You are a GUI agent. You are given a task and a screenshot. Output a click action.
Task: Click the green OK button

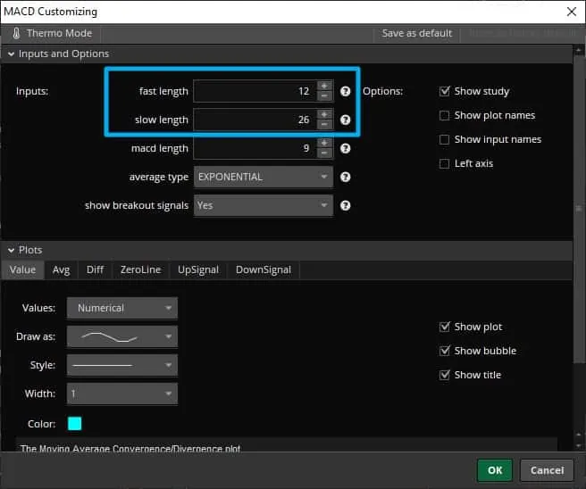coord(495,470)
